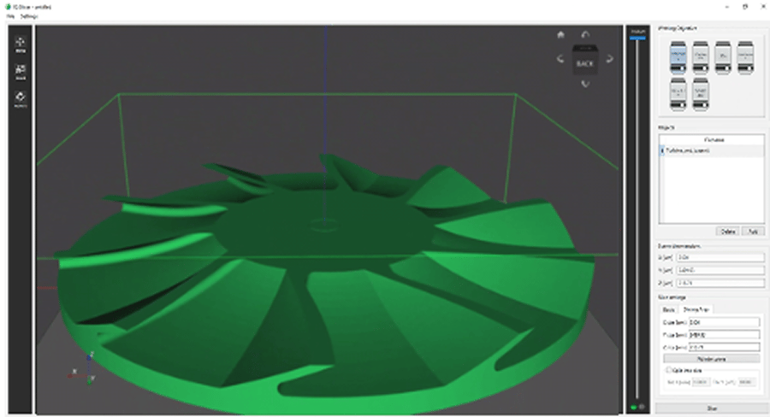Select the second objective in the top row
Viewport: 770px width, 417px height.
(701, 57)
